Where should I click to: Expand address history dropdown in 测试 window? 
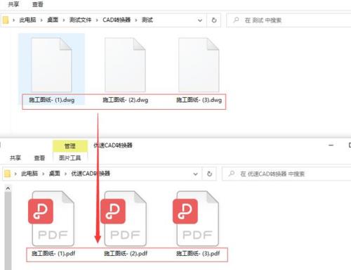pyautogui.click(x=200, y=20)
